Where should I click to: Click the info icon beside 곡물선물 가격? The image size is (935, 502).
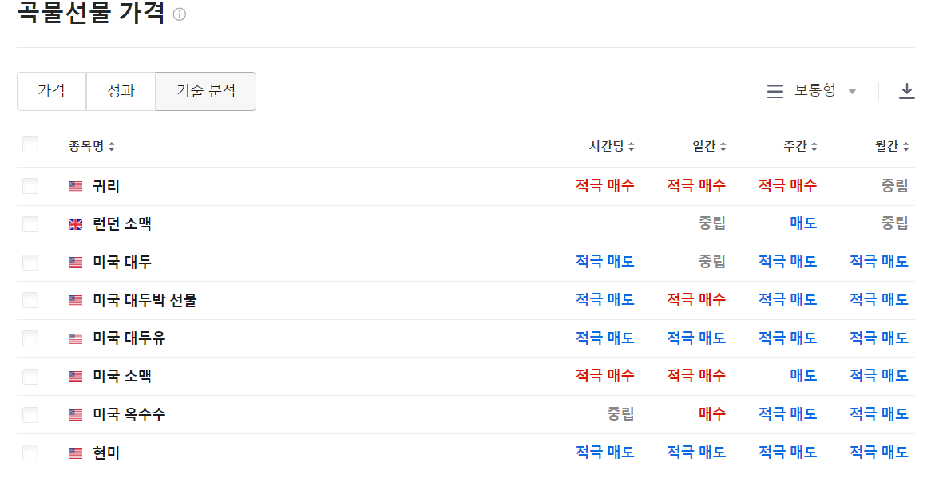click(179, 14)
